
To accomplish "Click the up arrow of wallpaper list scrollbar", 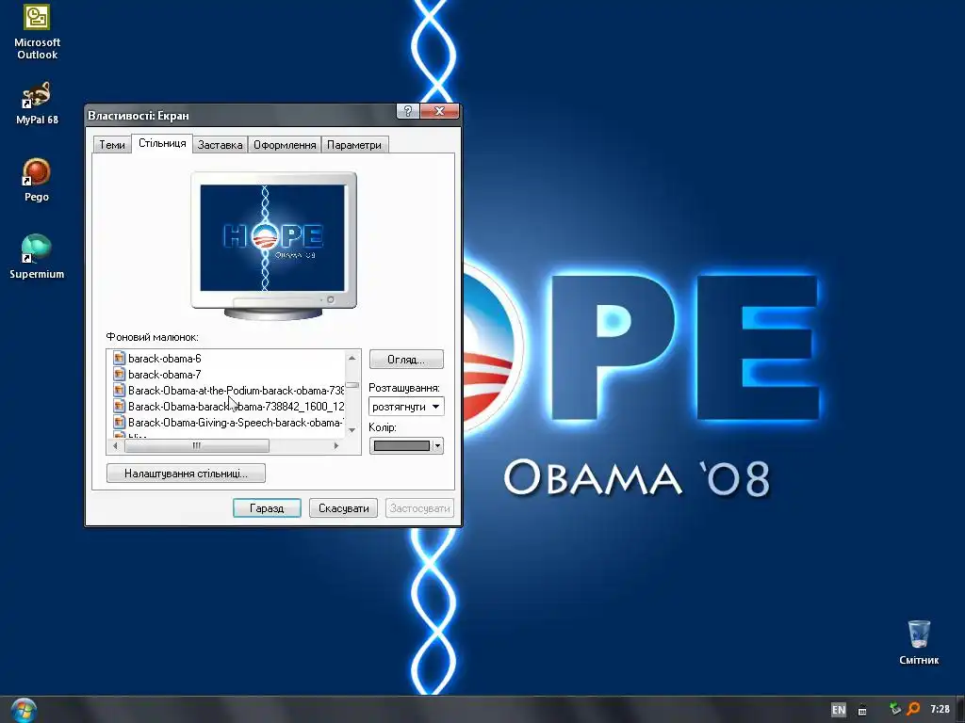I will [352, 358].
